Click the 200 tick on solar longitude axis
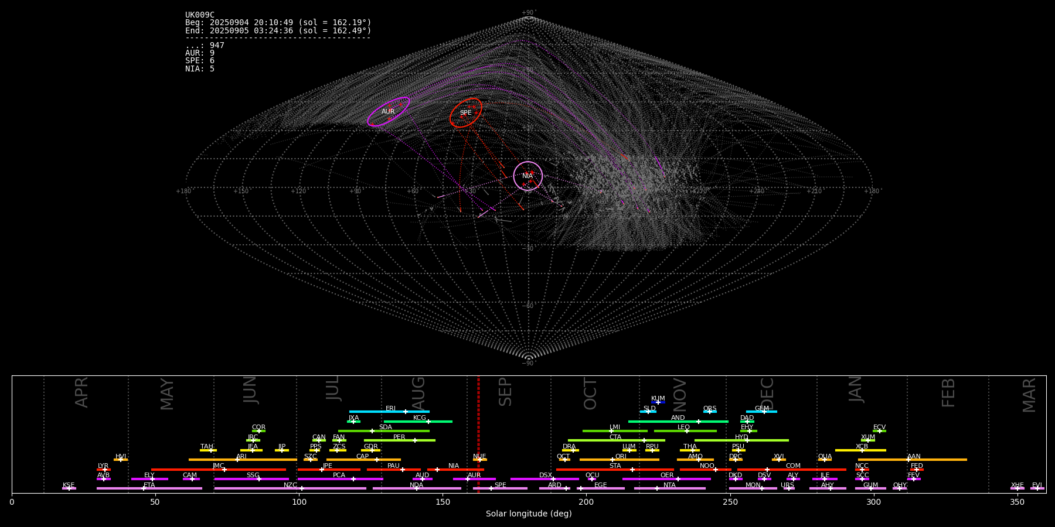This screenshot has width=1055, height=527. [x=586, y=502]
